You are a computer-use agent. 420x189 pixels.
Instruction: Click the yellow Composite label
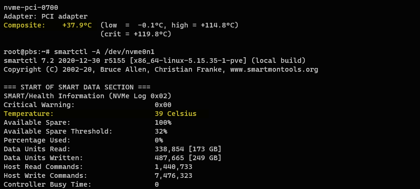click(x=24, y=25)
